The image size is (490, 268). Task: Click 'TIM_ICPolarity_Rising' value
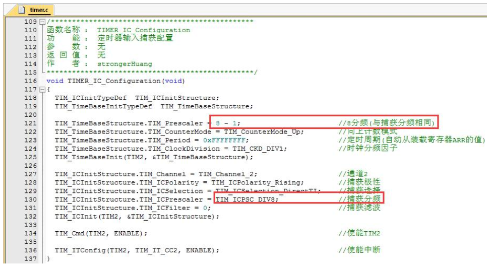tap(256, 183)
